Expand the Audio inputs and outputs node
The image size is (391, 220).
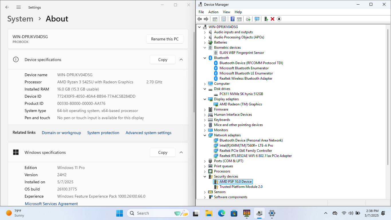tap(205, 32)
